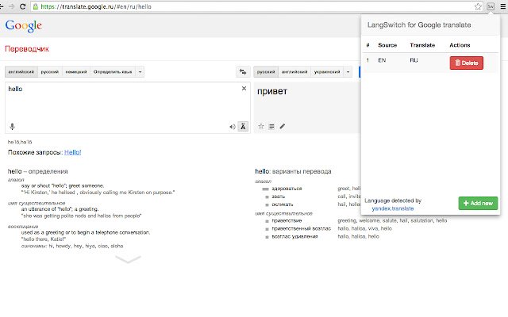Click the green Add new button

click(478, 203)
